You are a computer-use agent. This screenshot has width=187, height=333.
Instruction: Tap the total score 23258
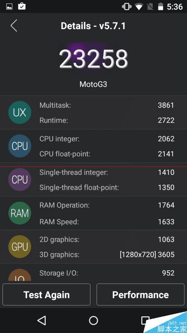tap(93, 59)
